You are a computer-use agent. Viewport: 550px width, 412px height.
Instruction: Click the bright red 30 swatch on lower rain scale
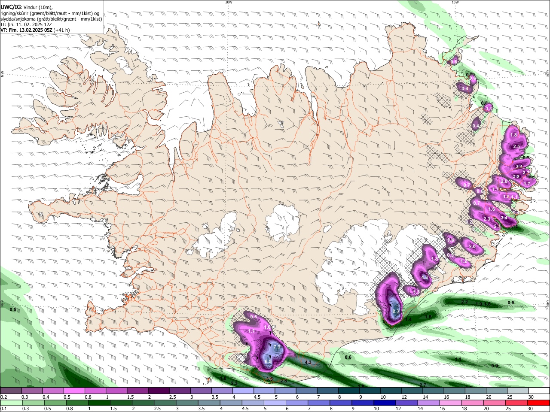coord(539,403)
